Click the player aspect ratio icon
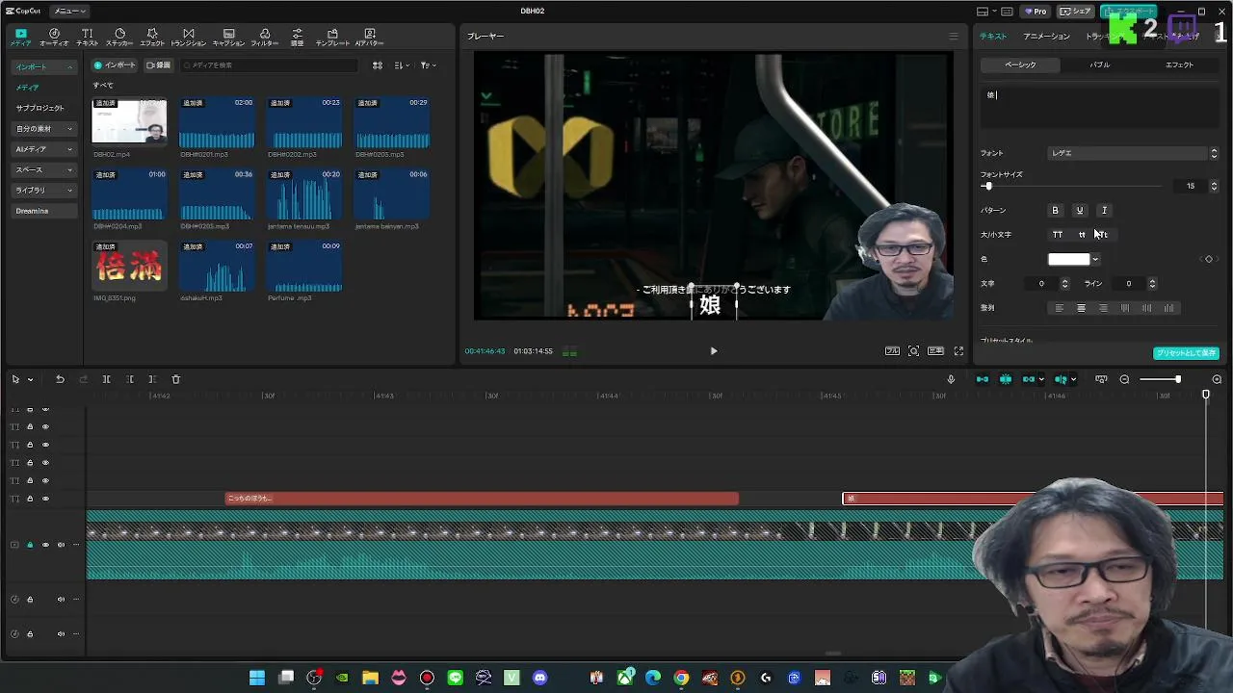The image size is (1233, 693). click(x=935, y=351)
